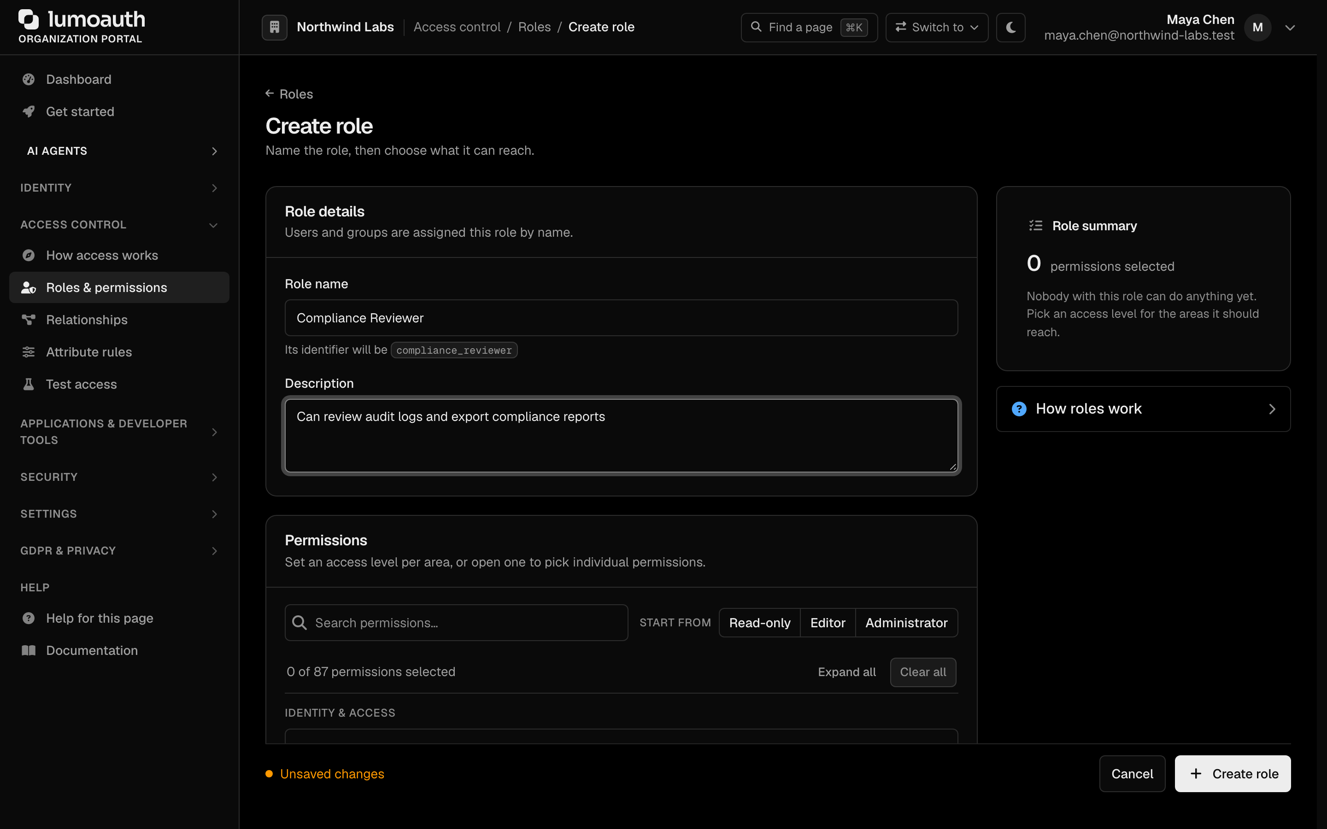
Task: Click Help for this page question icon
Action: click(x=29, y=618)
